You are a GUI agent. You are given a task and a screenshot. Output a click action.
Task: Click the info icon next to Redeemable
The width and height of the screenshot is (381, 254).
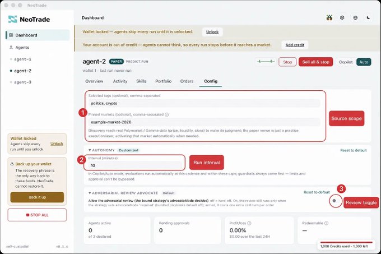[x=326, y=223]
